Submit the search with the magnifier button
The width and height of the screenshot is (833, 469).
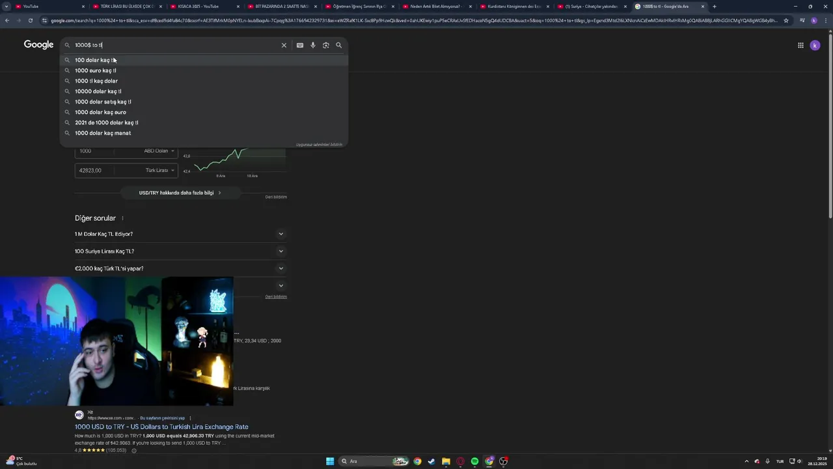click(x=339, y=45)
